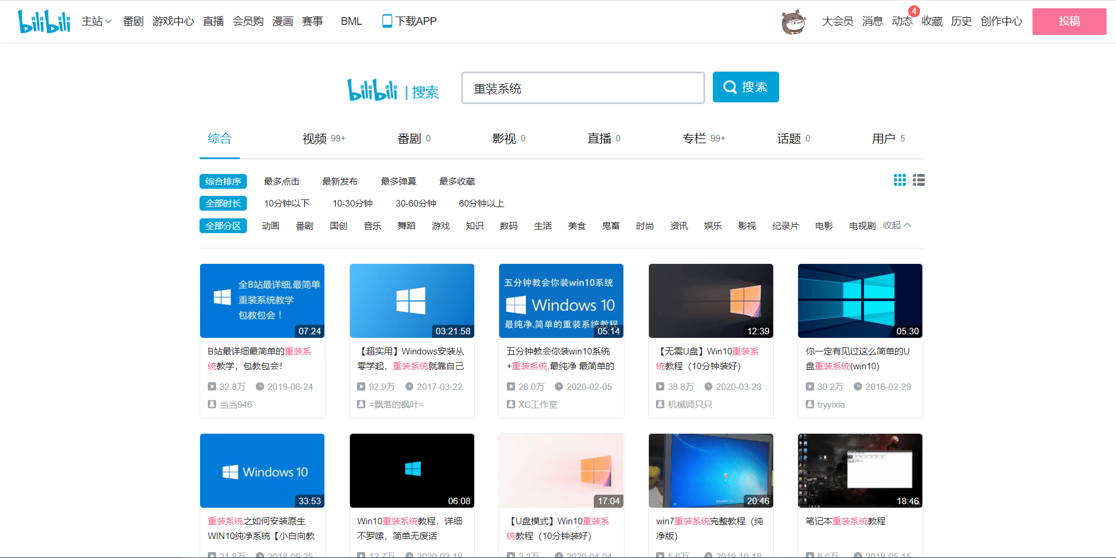Click the Download APP phone icon
This screenshot has height=558, width=1116.
click(x=387, y=21)
